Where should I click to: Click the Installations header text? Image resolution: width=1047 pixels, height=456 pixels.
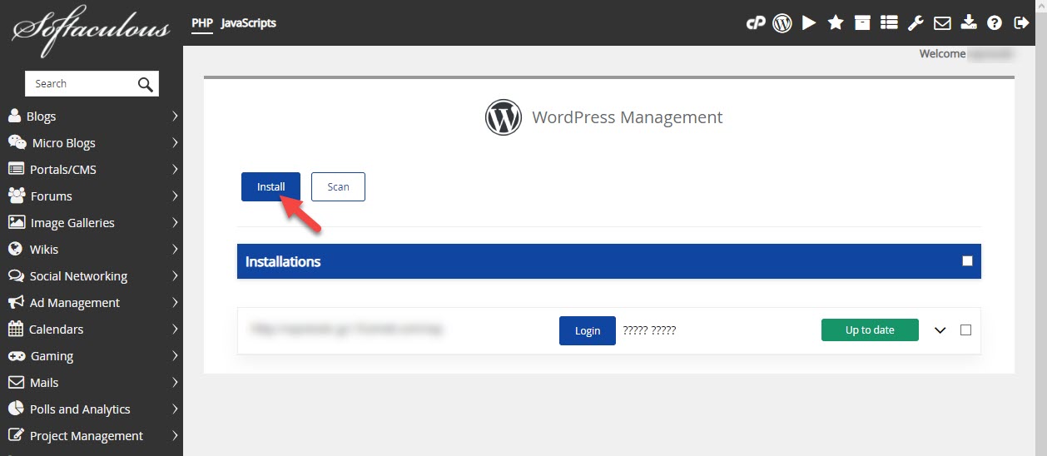tap(283, 261)
